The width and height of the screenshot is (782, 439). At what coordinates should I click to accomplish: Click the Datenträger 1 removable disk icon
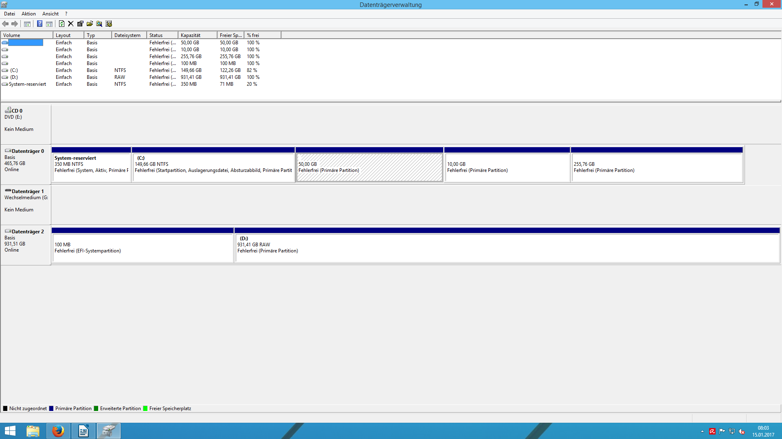click(8, 191)
